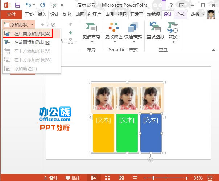Expand the 添加形状 dropdown arrow
The image size is (219, 181).
(32, 24)
